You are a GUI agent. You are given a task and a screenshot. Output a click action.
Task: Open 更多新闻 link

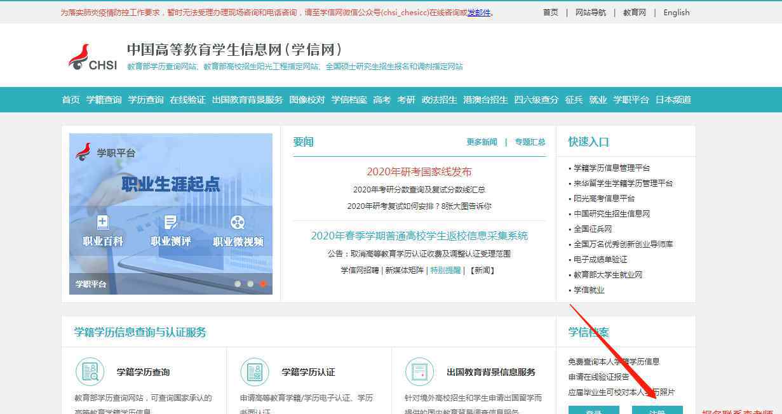(x=482, y=142)
